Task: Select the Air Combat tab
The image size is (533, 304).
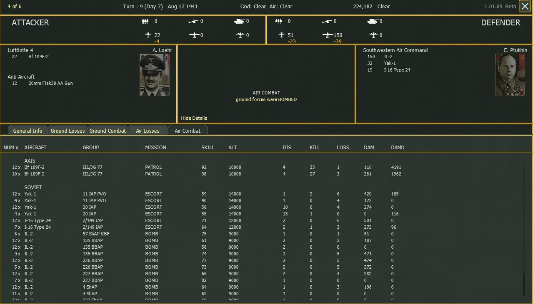Action: pyautogui.click(x=188, y=131)
